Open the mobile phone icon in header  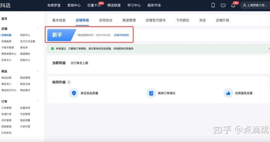pos(213,5)
